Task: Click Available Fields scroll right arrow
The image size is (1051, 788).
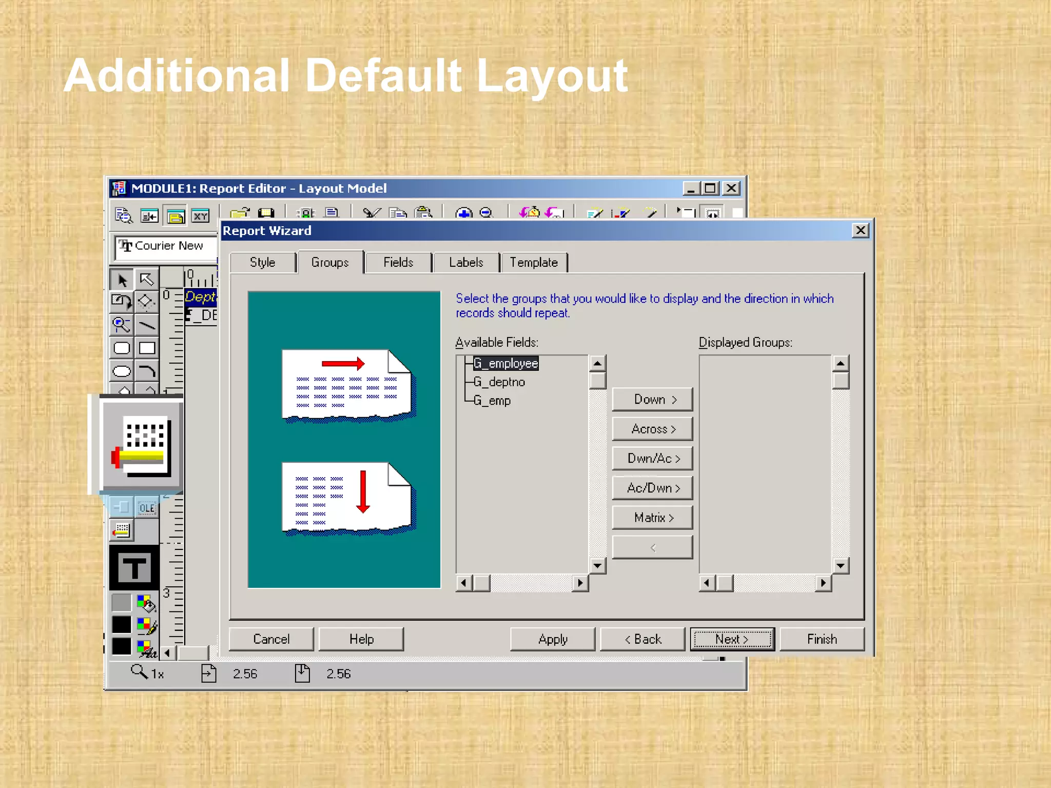Action: 580,583
